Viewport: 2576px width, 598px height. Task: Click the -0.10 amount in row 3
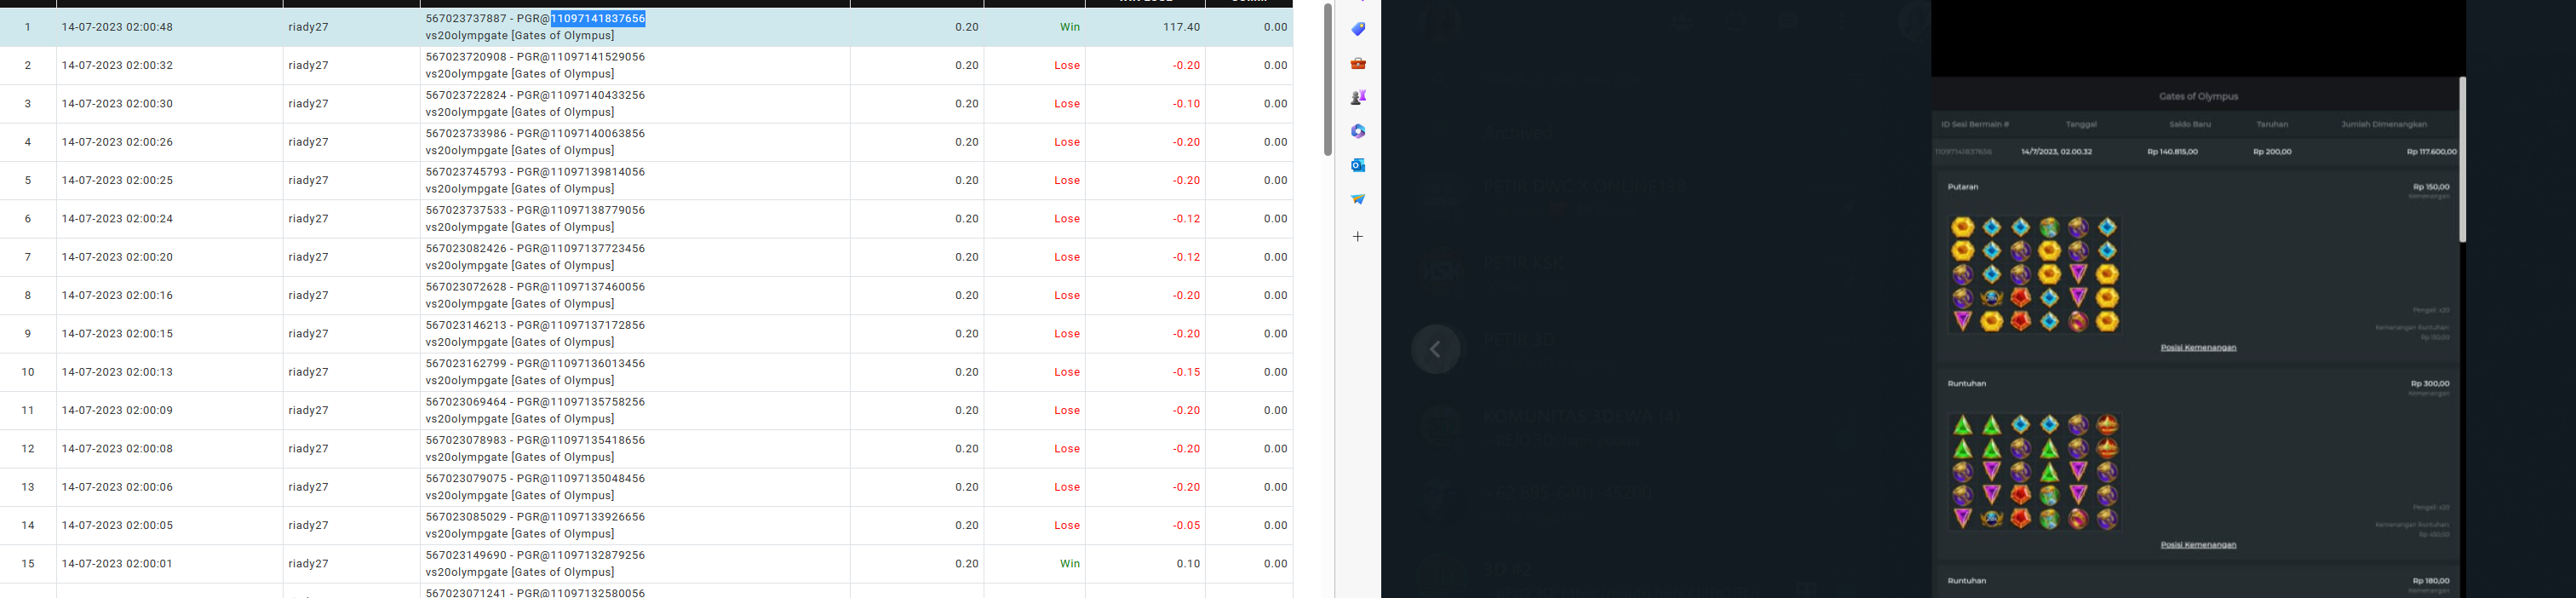pos(1186,104)
